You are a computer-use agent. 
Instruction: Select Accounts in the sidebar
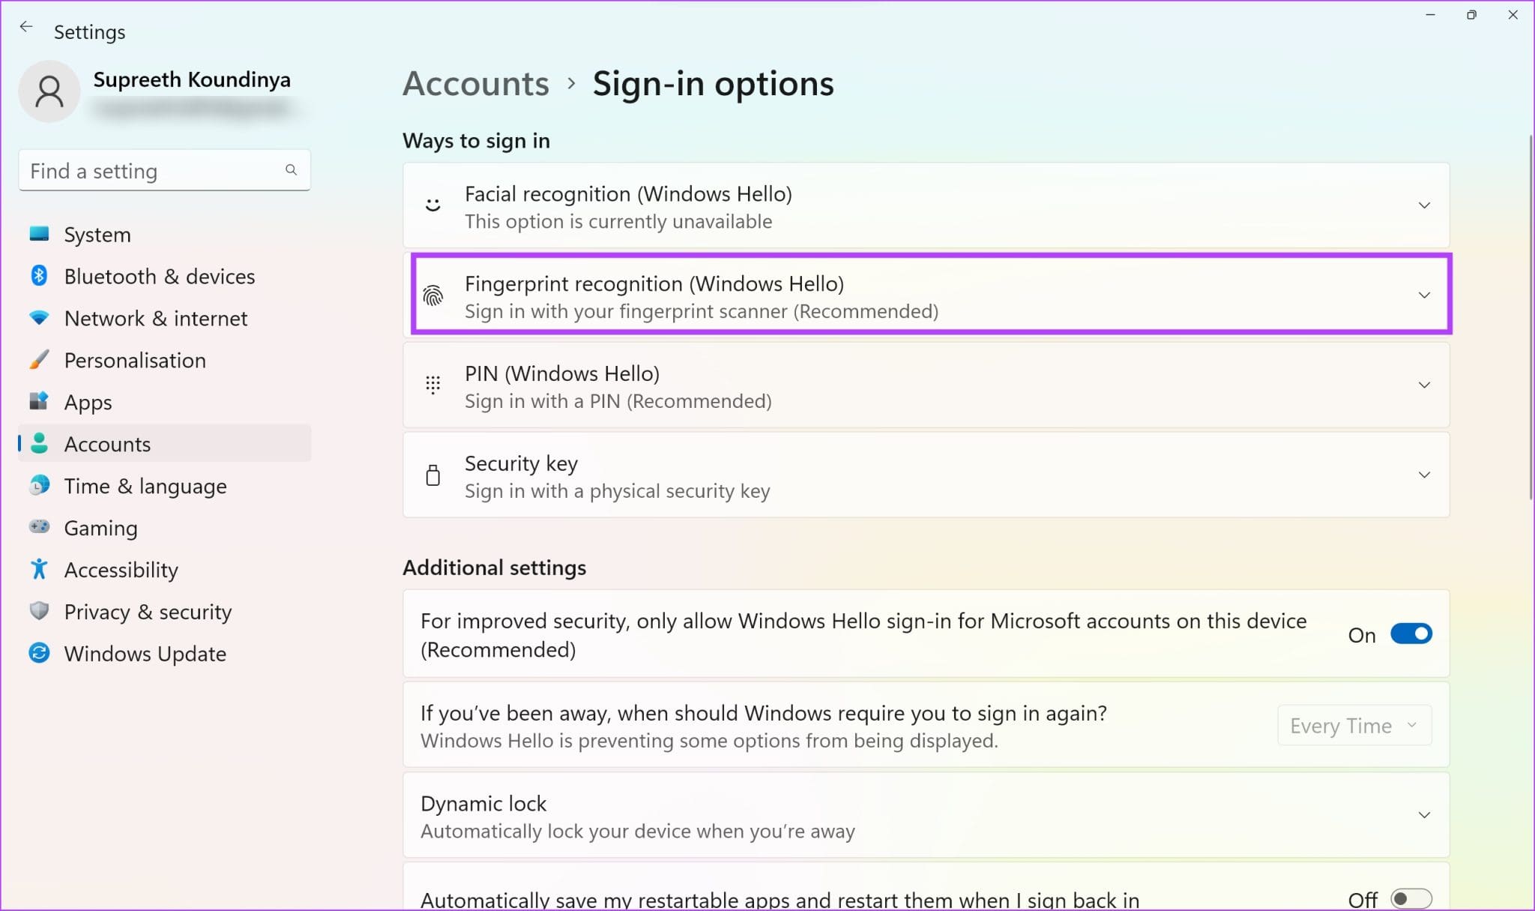[x=107, y=443]
